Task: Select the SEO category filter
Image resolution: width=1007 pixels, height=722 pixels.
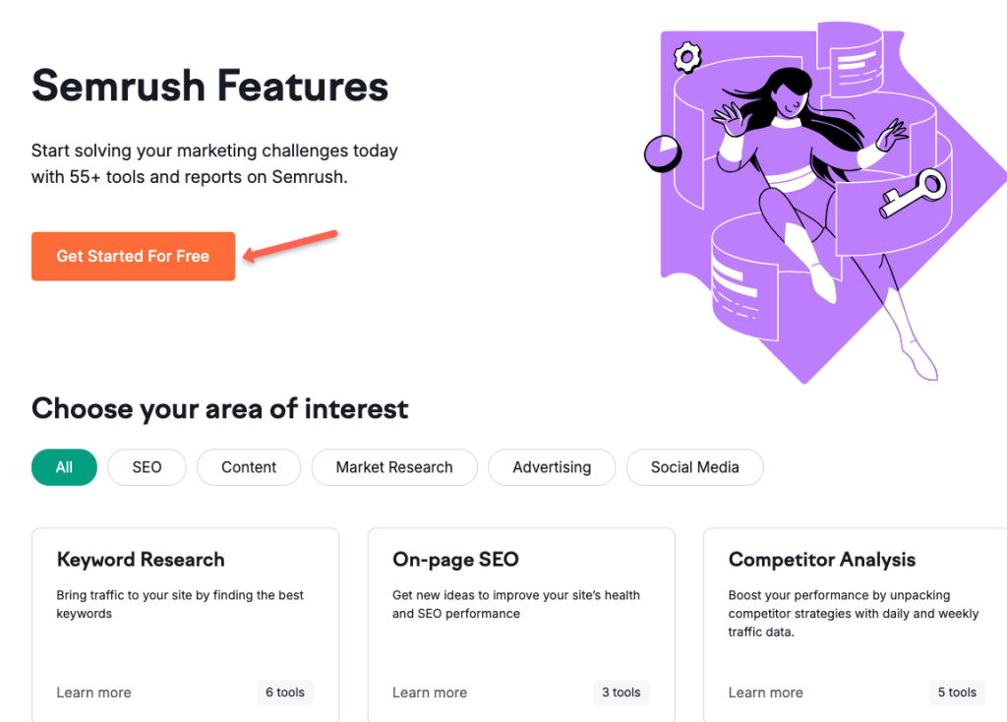Action: [147, 467]
